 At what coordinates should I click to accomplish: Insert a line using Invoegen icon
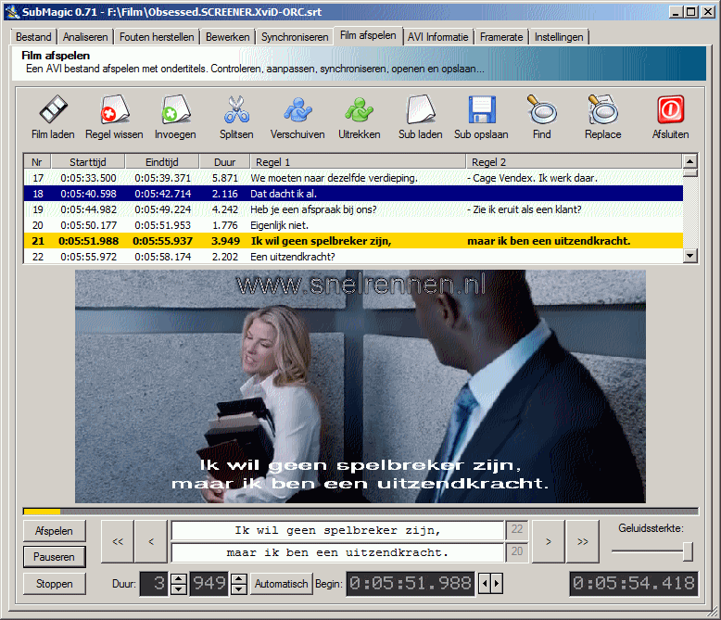(x=176, y=109)
